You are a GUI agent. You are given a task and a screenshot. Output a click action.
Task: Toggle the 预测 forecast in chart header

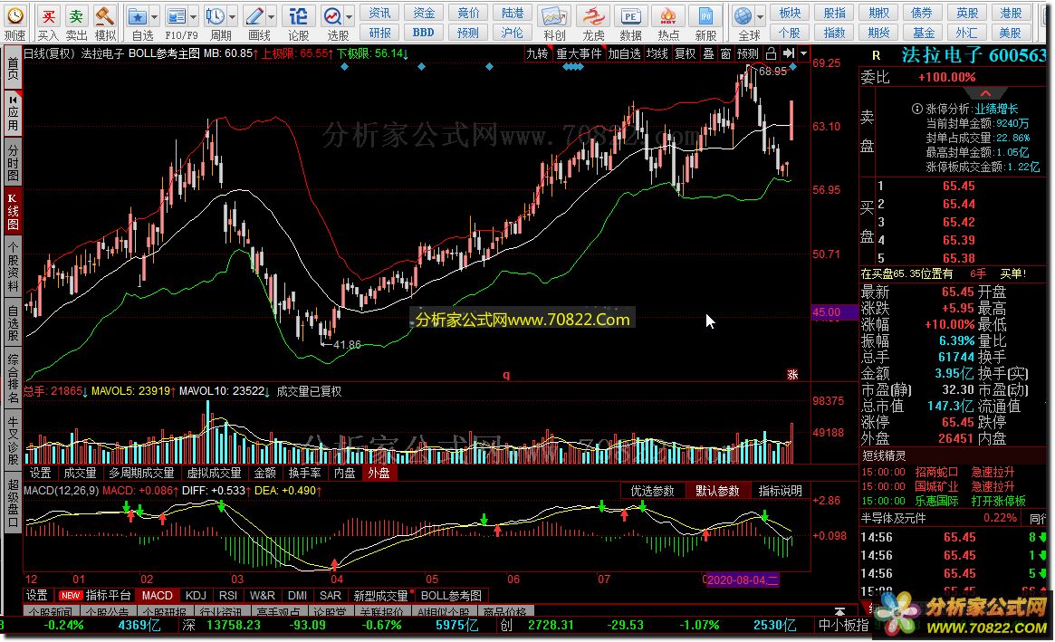(x=747, y=53)
